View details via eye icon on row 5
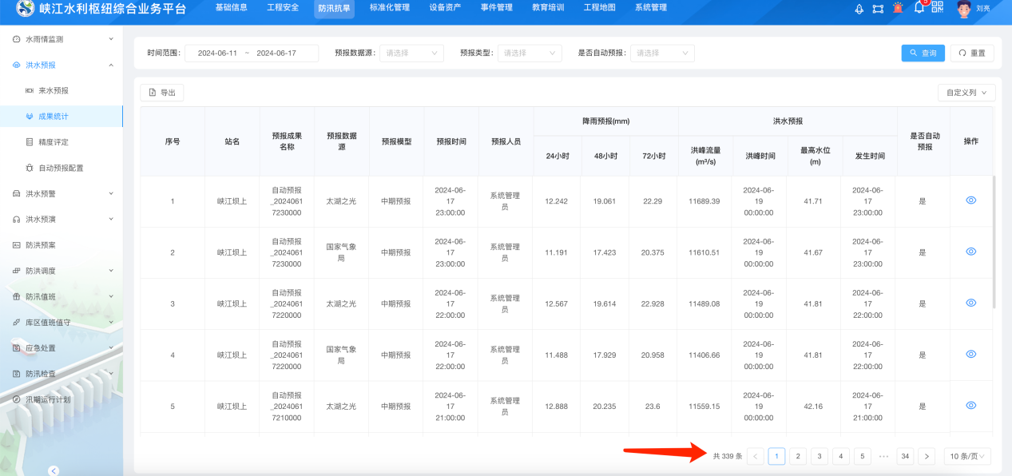The width and height of the screenshot is (1012, 476). (970, 405)
